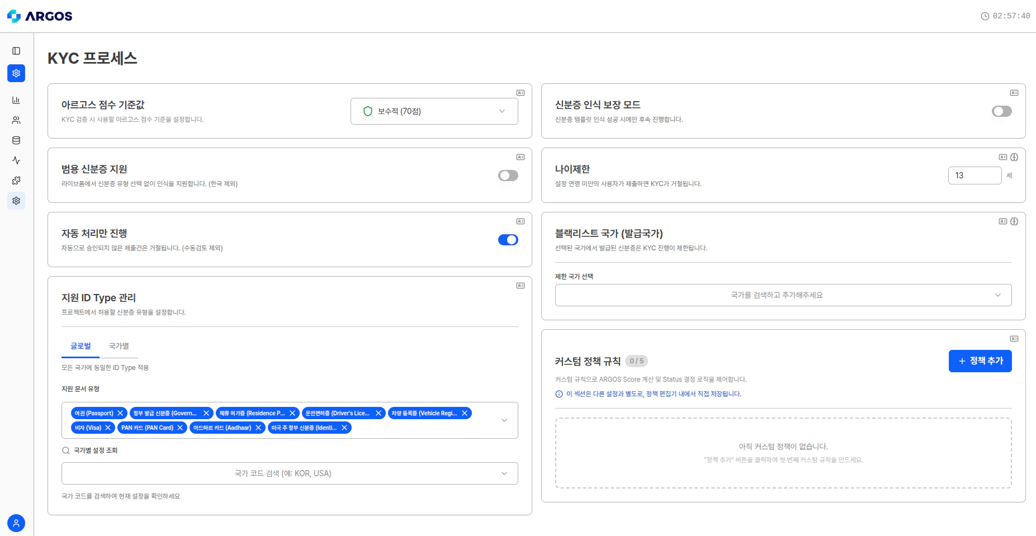Switch to the 국가별 tab
The width and height of the screenshot is (1036, 536).
pos(118,346)
